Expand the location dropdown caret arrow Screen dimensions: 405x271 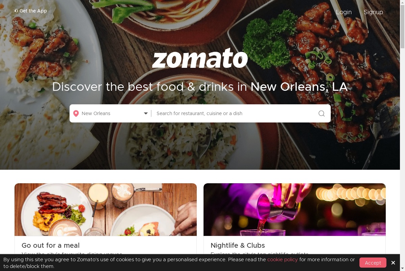[146, 113]
